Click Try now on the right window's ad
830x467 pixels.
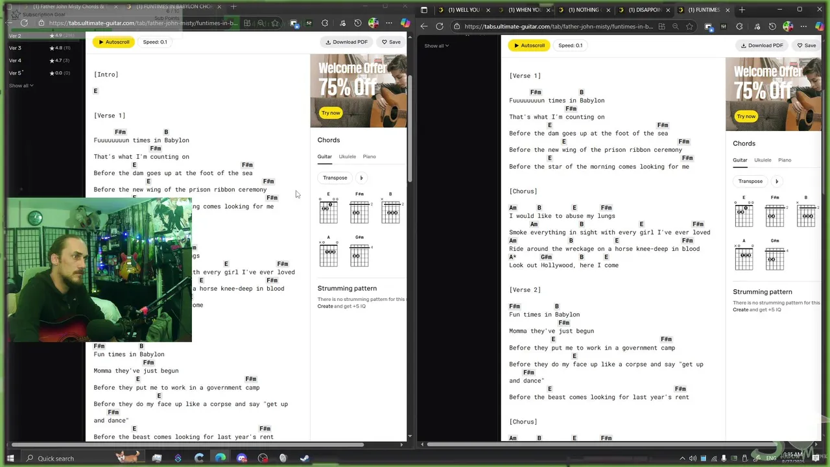point(746,116)
